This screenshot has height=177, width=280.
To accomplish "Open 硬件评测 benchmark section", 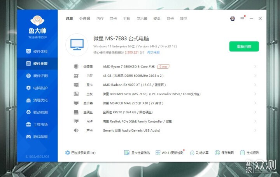I will (x=37, y=76).
